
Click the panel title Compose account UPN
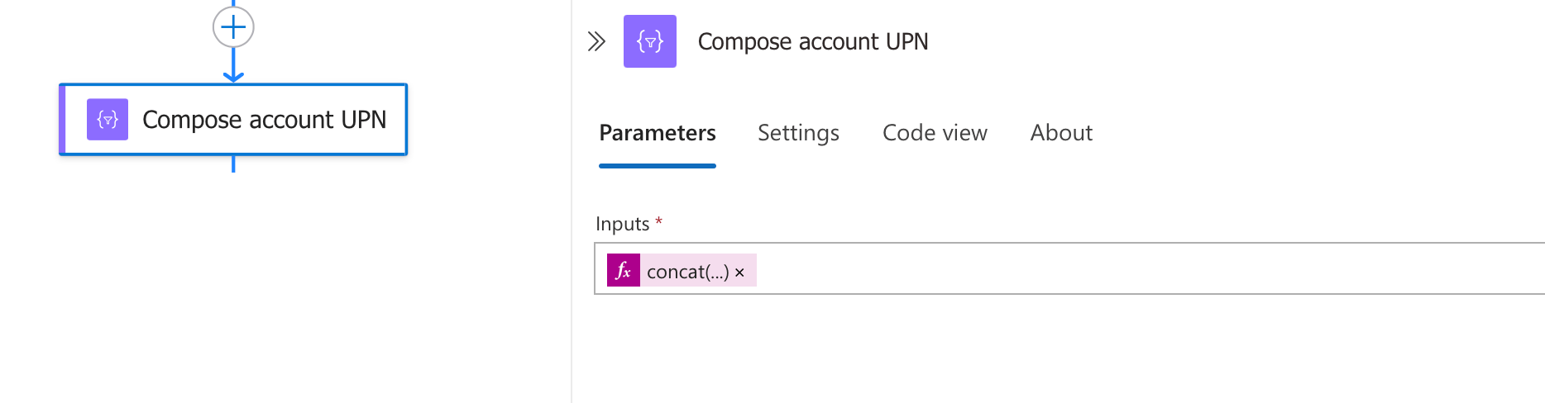pyautogui.click(x=813, y=41)
